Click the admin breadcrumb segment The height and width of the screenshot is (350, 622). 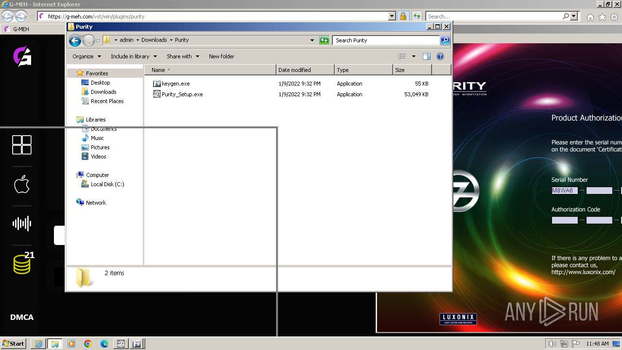(x=126, y=40)
